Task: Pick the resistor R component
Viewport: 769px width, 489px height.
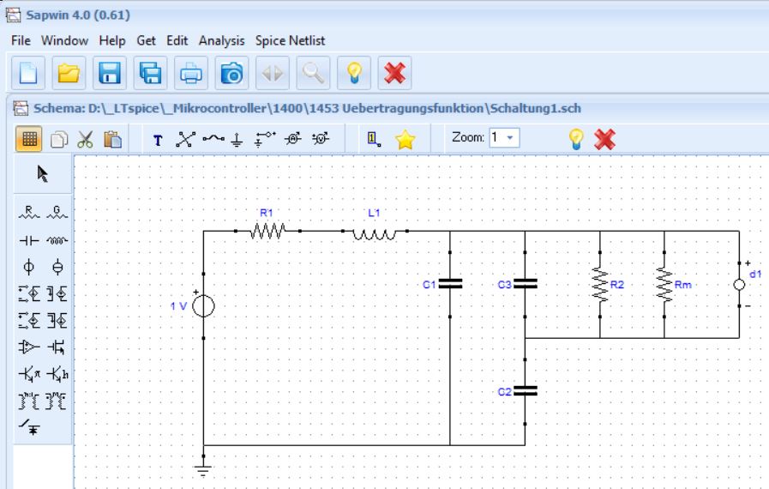Action: tap(29, 213)
